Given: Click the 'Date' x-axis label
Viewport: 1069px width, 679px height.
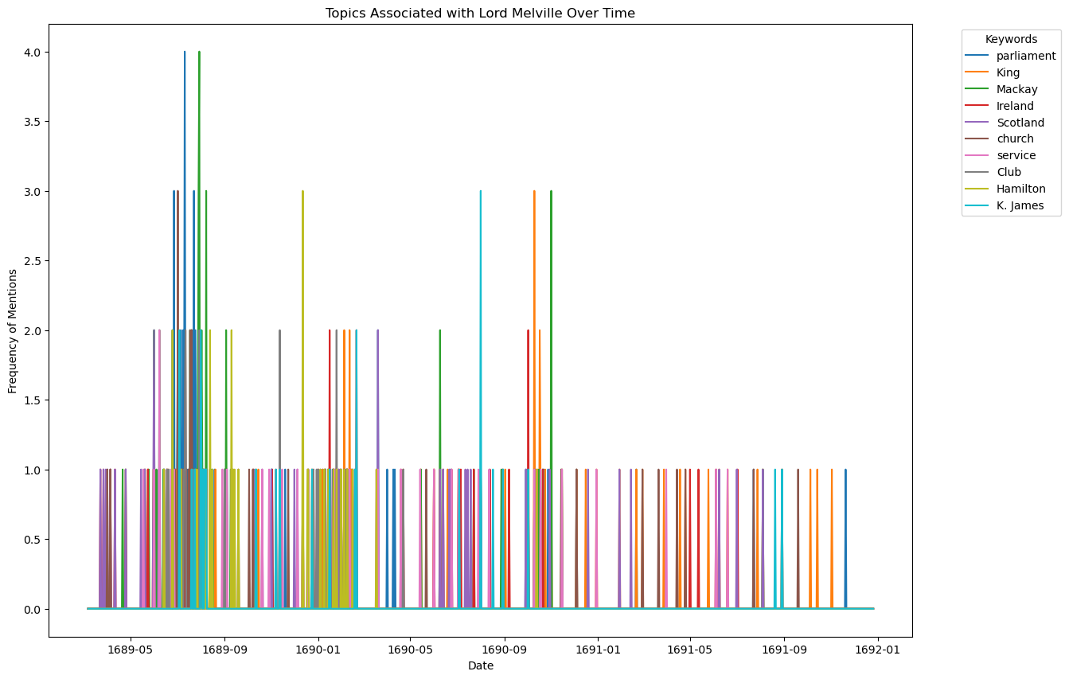Looking at the screenshot, I should [481, 665].
